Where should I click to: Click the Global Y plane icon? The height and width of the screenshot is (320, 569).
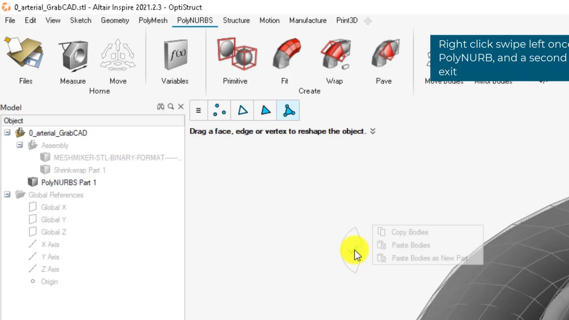click(32, 220)
